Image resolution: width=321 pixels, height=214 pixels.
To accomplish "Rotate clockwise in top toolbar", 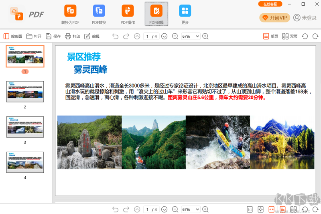I will pos(315,37).
